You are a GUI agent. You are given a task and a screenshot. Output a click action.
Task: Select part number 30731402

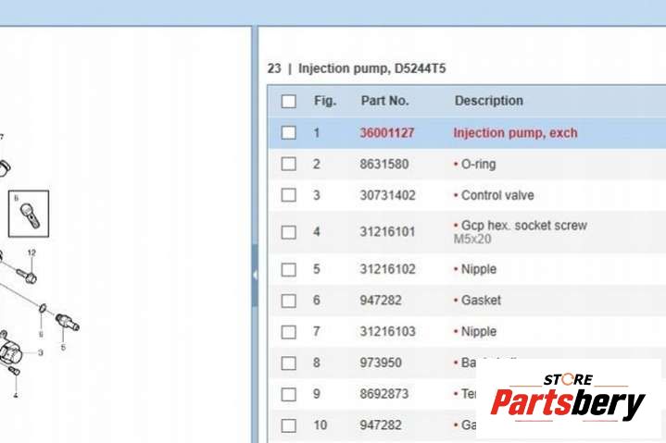(387, 196)
